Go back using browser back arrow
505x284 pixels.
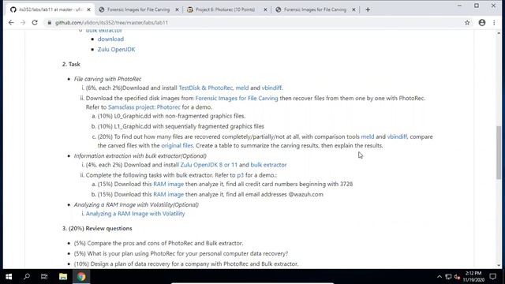pyautogui.click(x=11, y=23)
